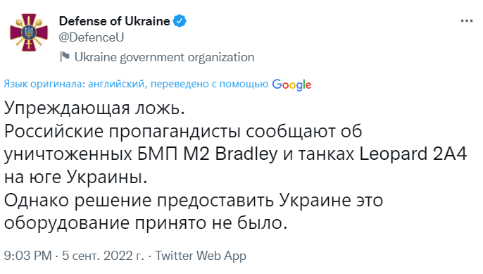Click the 9:03 PM timestamp
The height and width of the screenshot is (274, 483).
tap(27, 256)
